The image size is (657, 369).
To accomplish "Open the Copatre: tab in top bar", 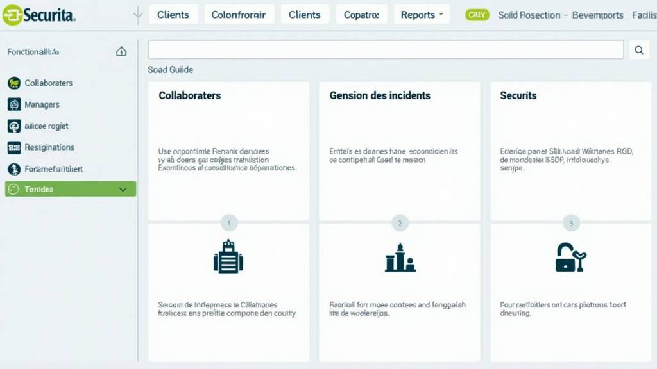I will 361,15.
